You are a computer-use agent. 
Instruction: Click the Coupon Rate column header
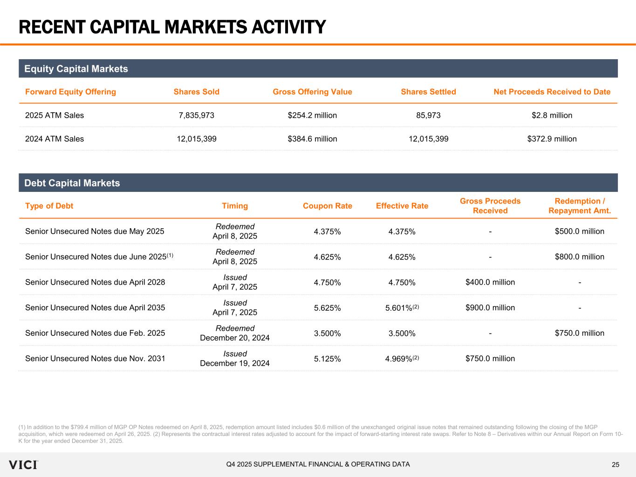(328, 206)
